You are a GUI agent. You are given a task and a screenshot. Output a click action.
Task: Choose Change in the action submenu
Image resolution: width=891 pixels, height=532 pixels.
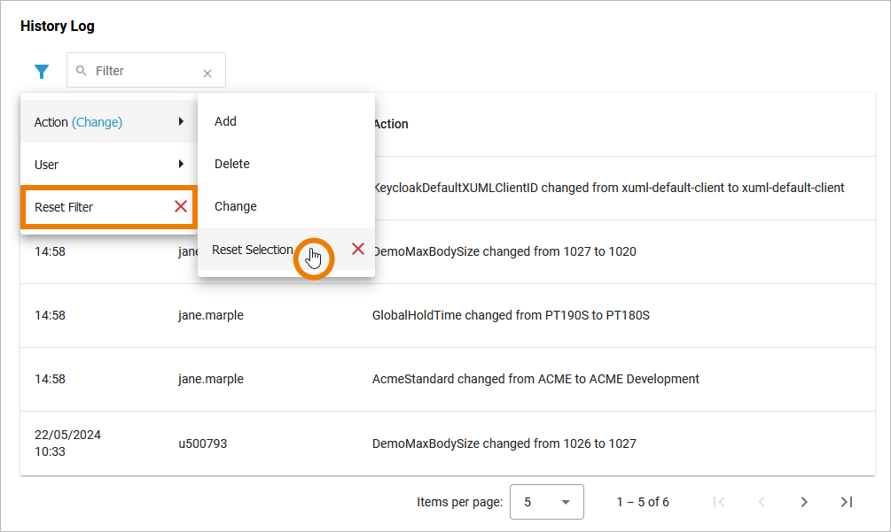point(236,206)
